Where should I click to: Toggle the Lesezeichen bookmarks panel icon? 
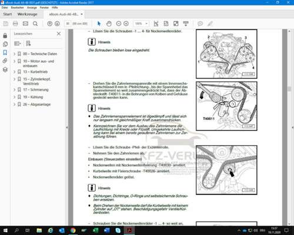pos(5,52)
